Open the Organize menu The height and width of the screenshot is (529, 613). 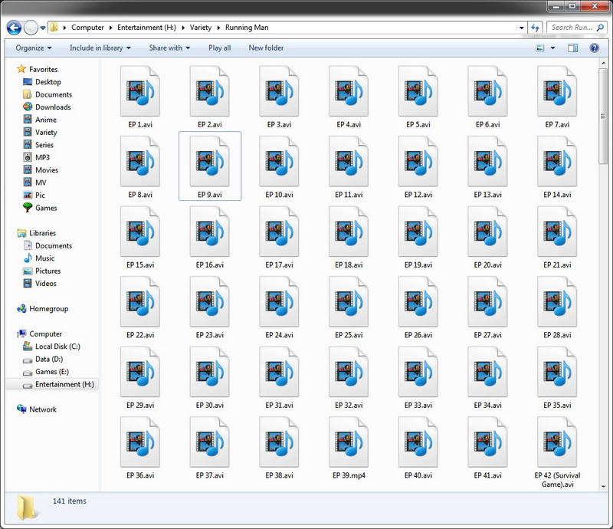tap(34, 48)
